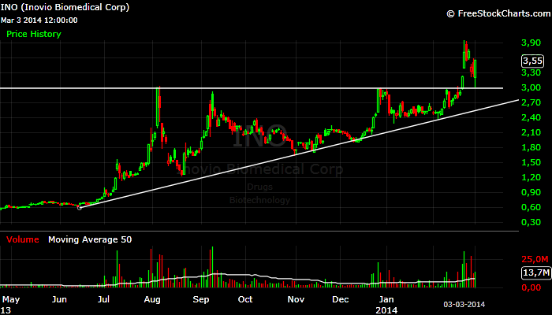Image resolution: width=552 pixels, height=315 pixels.
Task: Click the 1,80 price axis label
Action: point(531,147)
